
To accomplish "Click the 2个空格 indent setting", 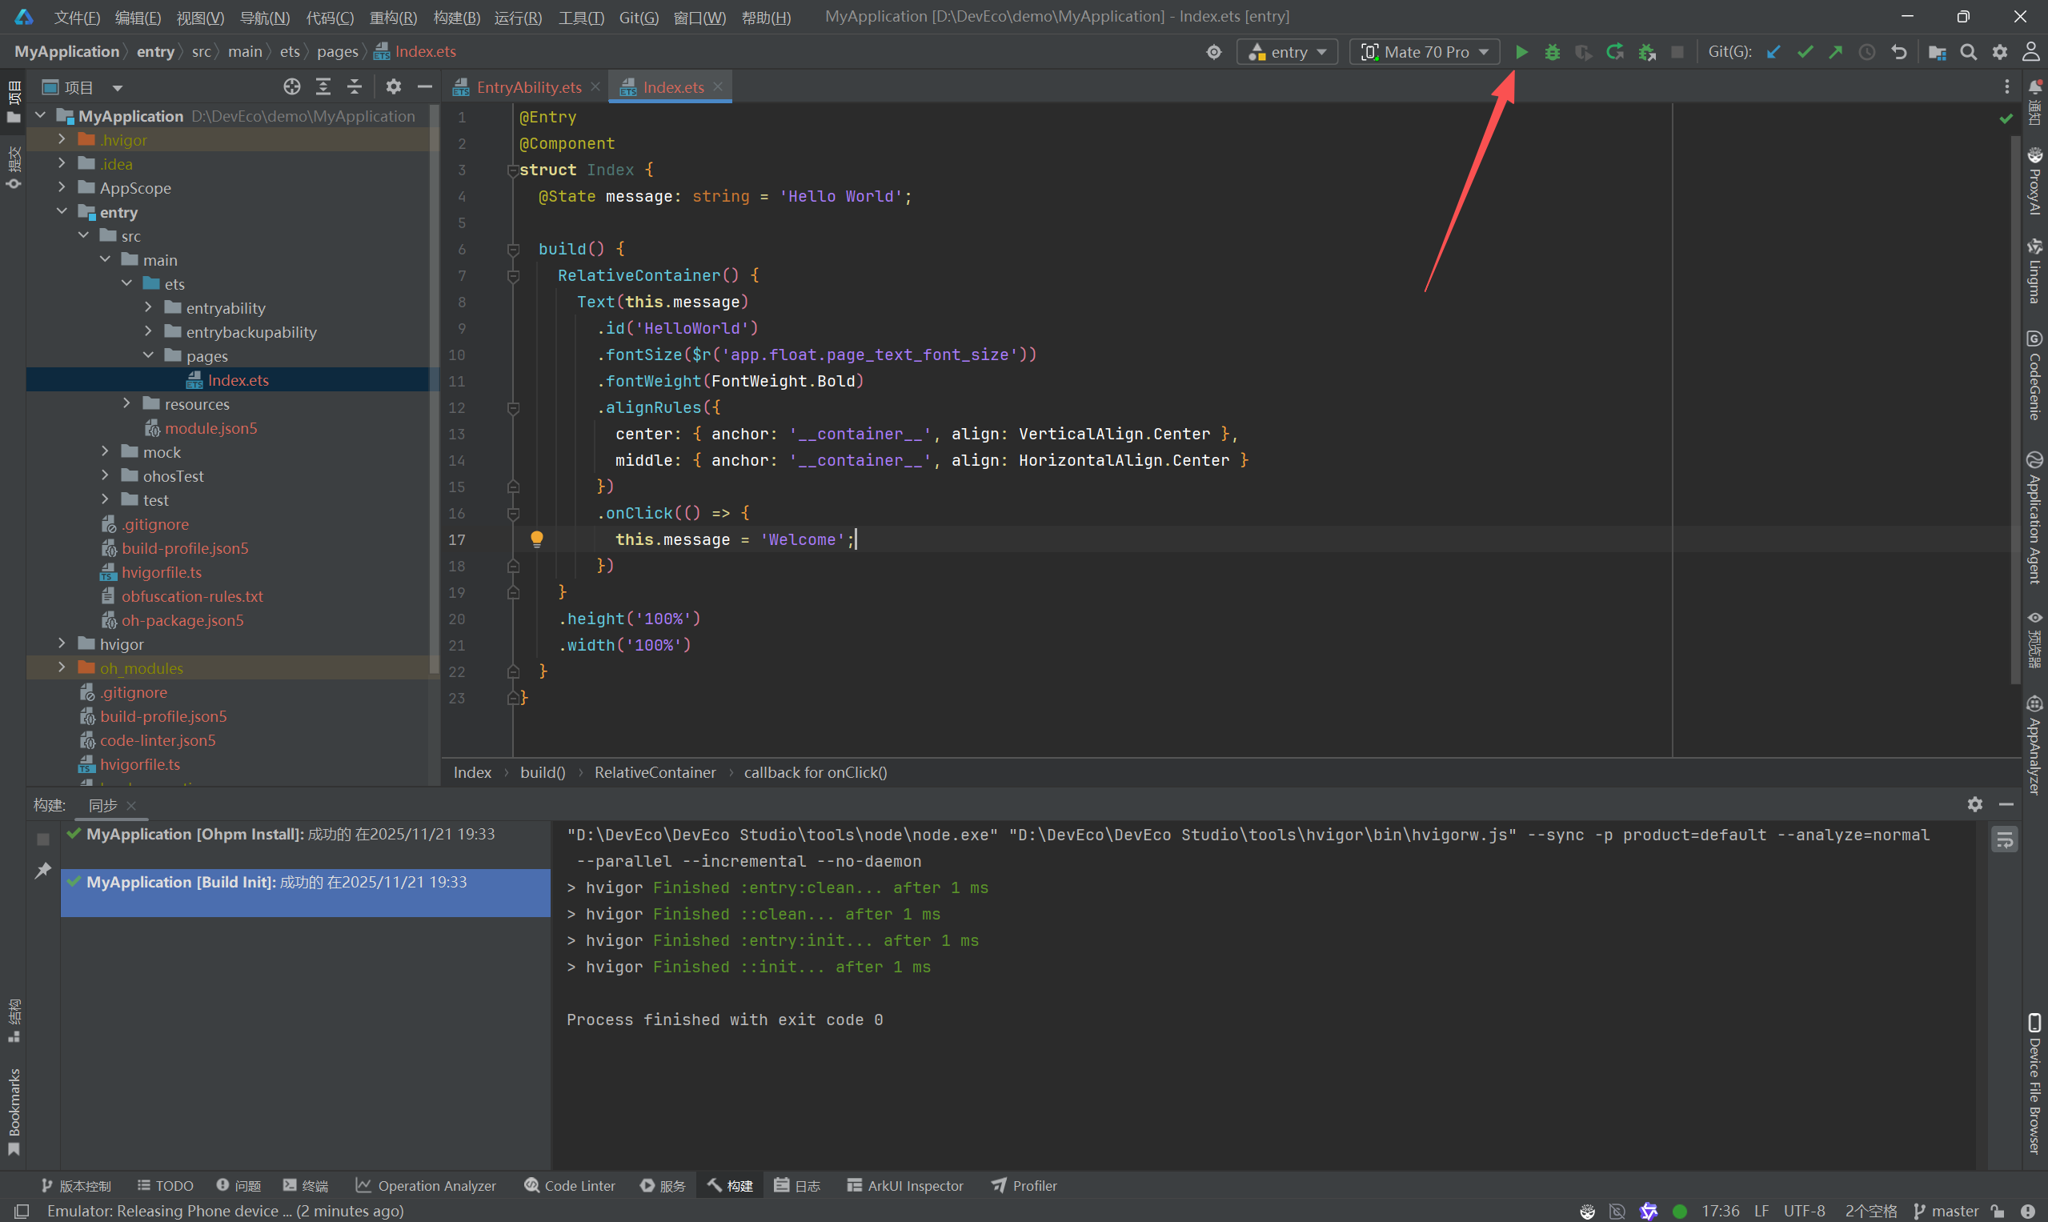I will [x=1870, y=1211].
